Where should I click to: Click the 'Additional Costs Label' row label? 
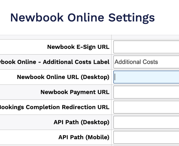tap(55, 62)
